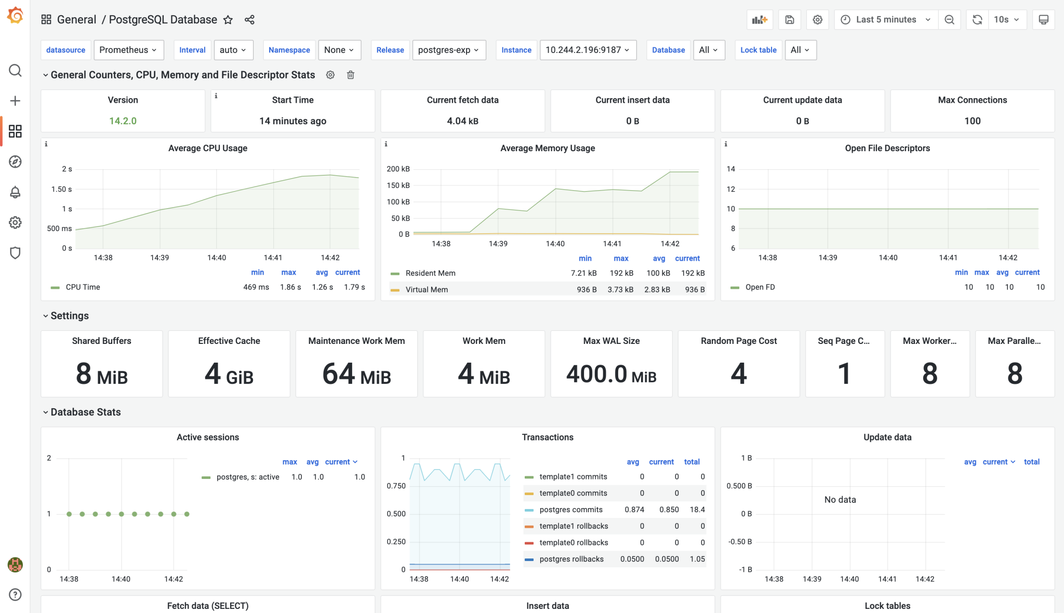Zoom out the time range with the magnifier button
The width and height of the screenshot is (1064, 613).
pos(949,19)
